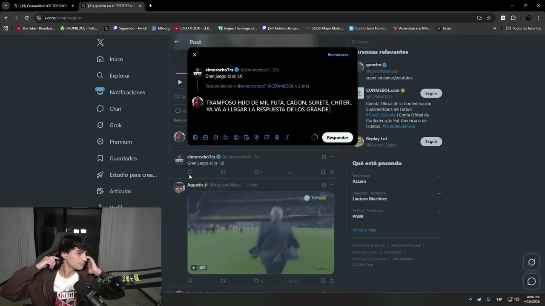Screen dimensions: 545x306
Task: Go back with Post header arrow
Action: [x=177, y=42]
